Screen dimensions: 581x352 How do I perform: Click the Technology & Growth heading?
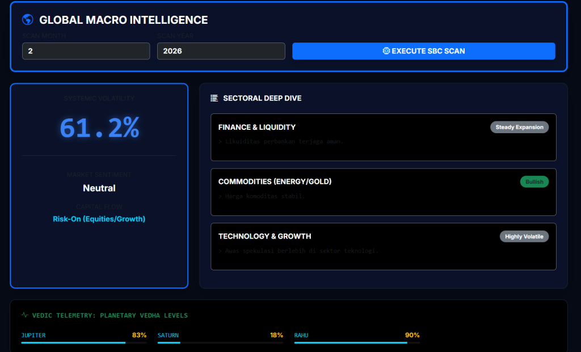(x=264, y=236)
